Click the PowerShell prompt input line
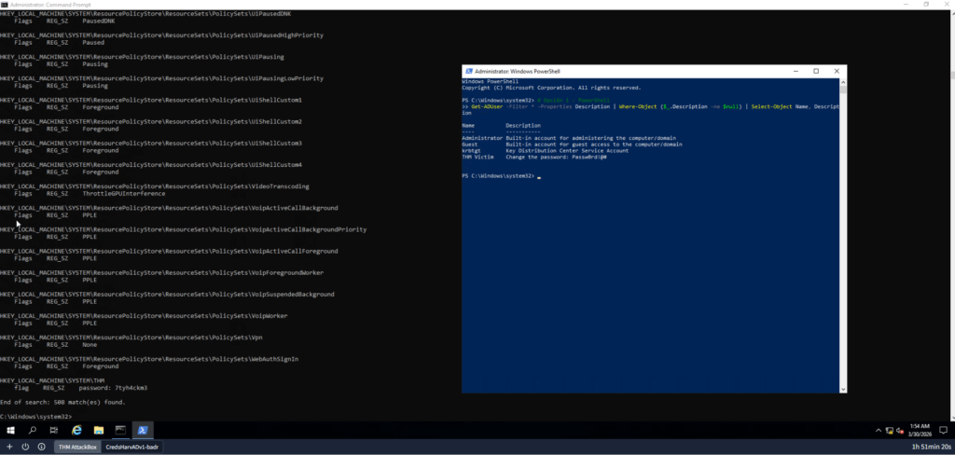The image size is (955, 455). tap(500, 176)
